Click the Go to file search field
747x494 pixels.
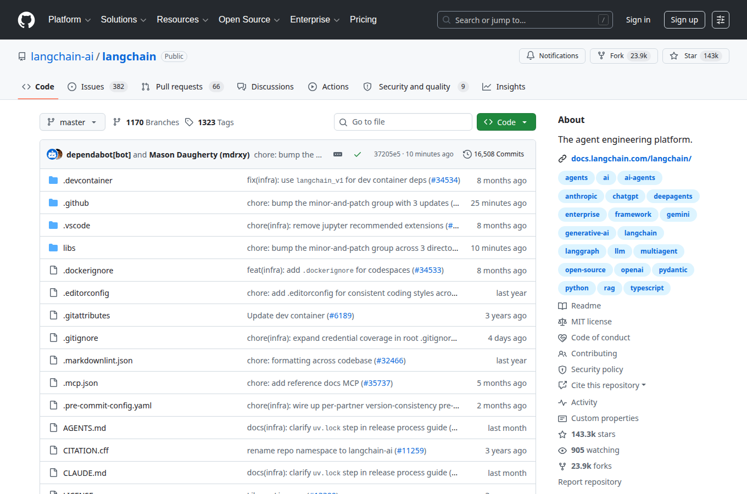coord(403,122)
